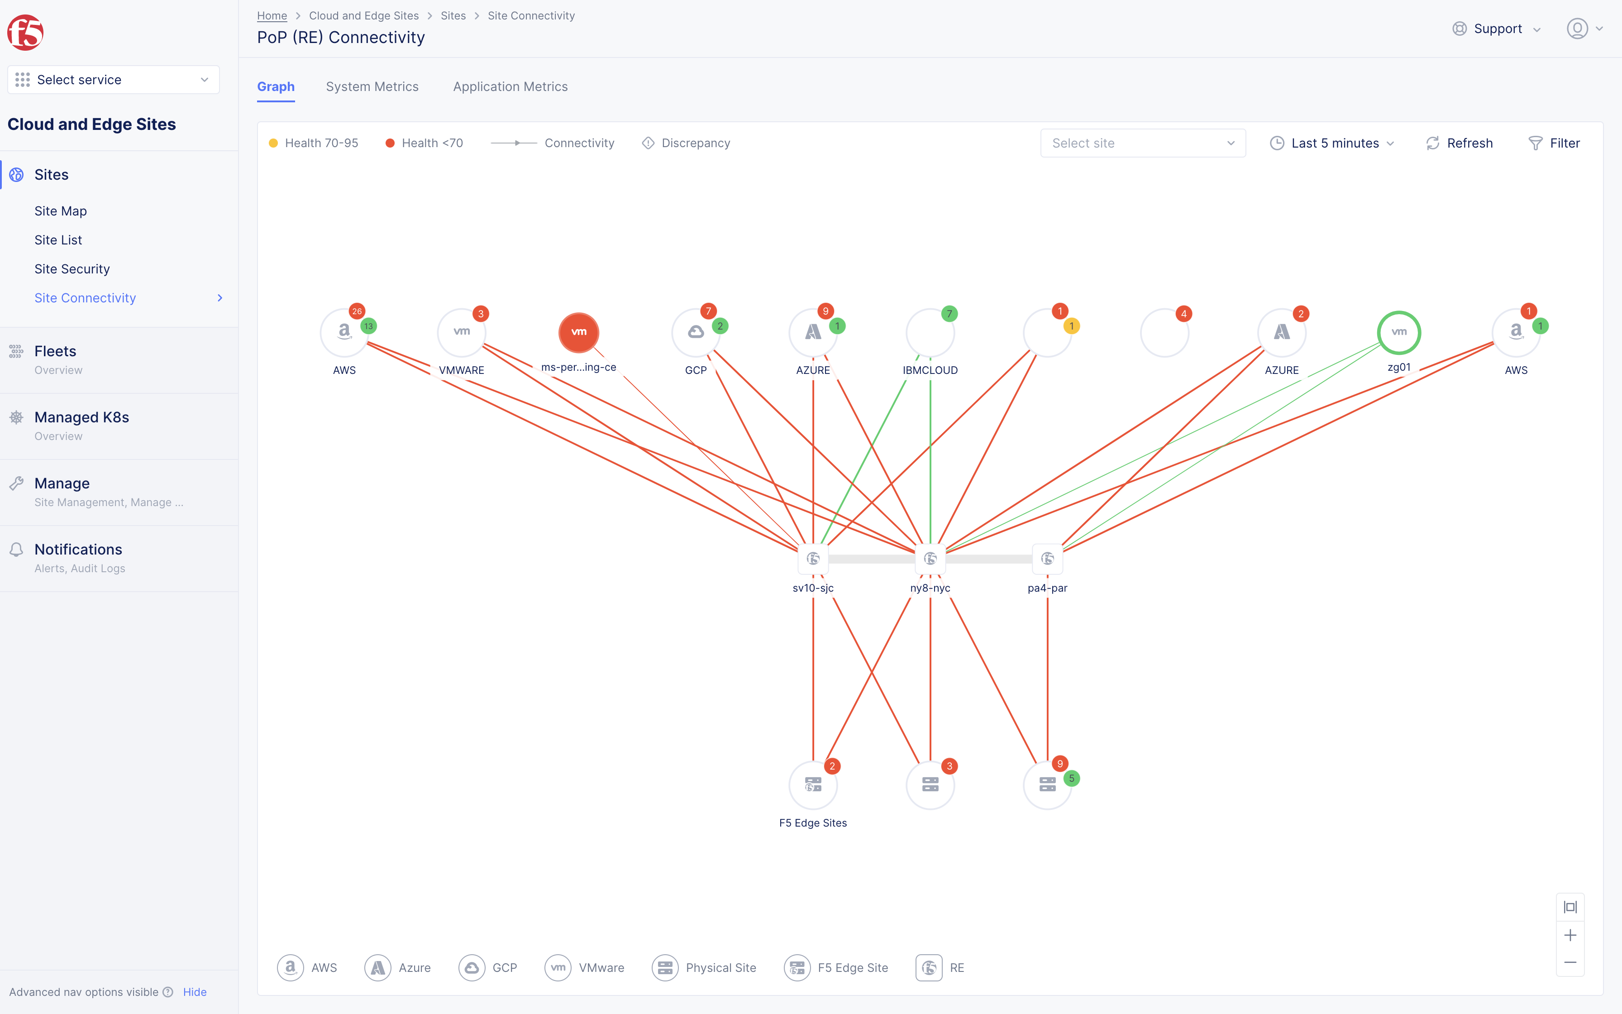Click the GCP cloud site node
This screenshot has height=1014, width=1622.
696,333
